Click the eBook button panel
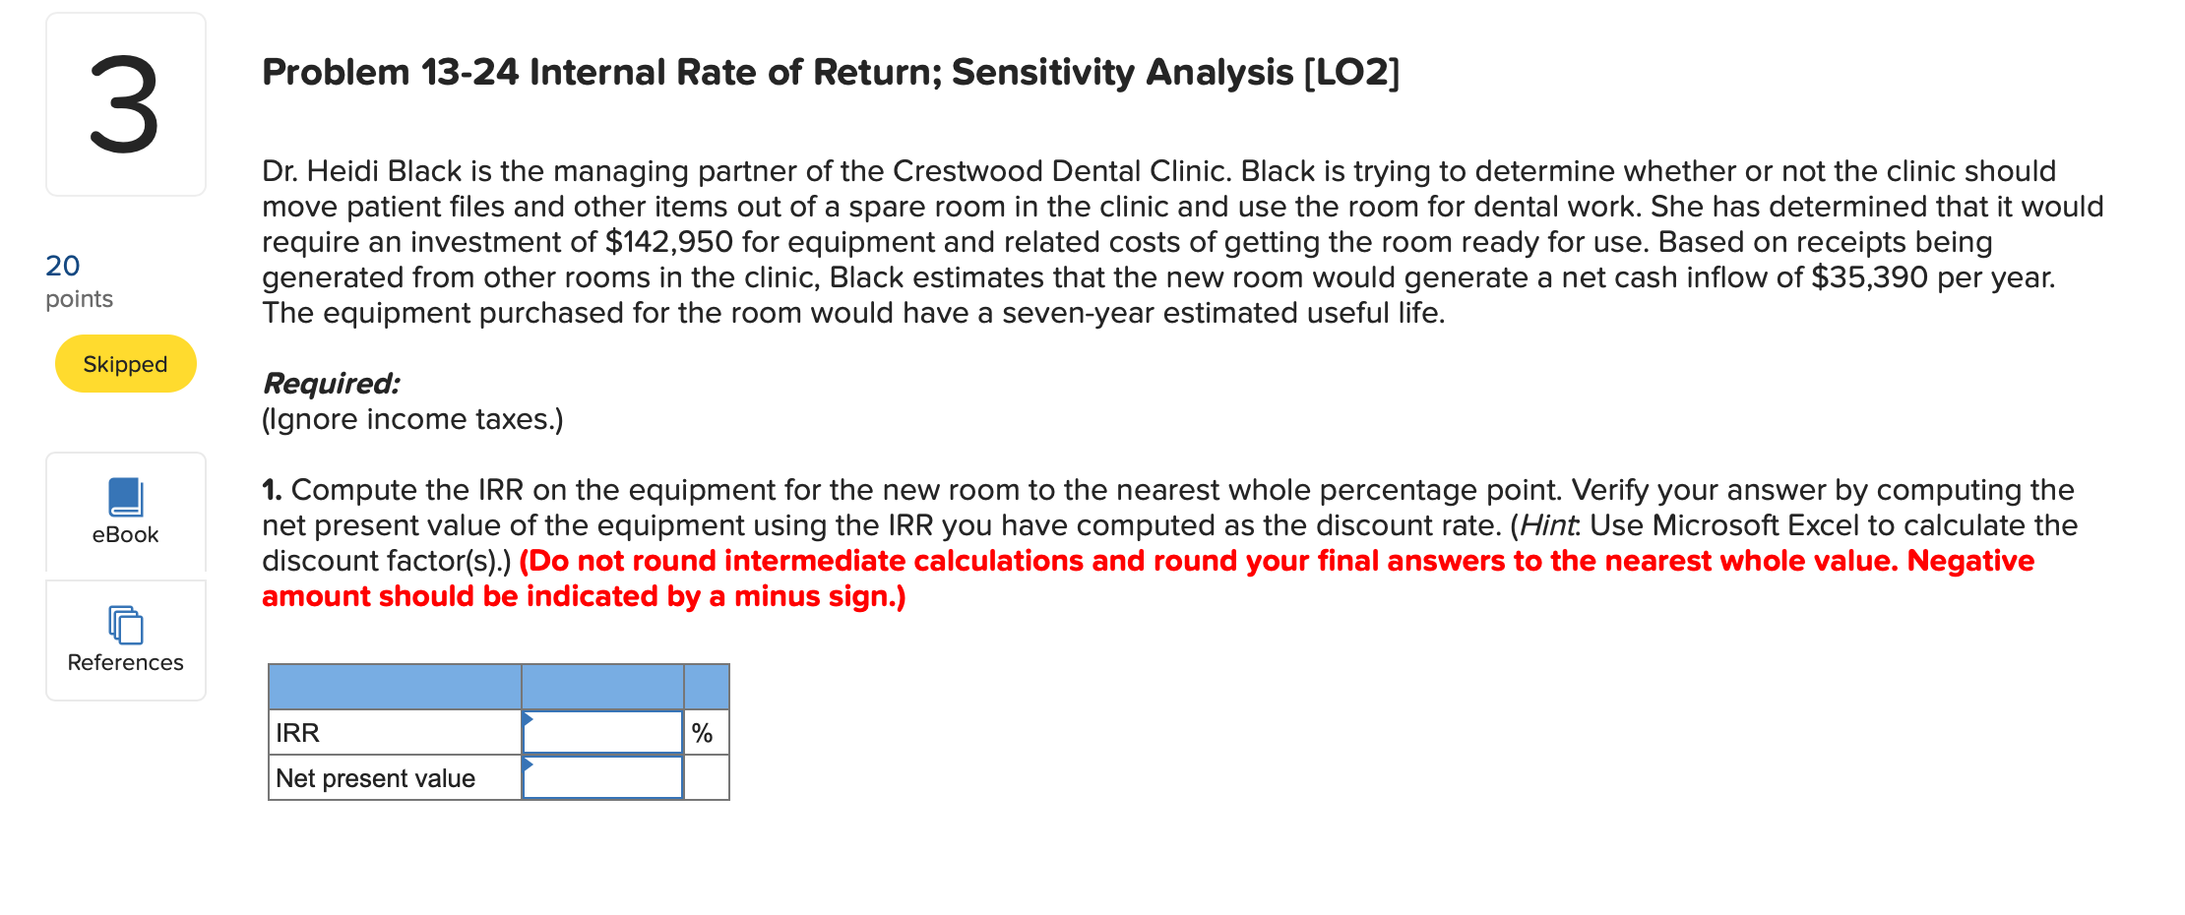 [124, 512]
